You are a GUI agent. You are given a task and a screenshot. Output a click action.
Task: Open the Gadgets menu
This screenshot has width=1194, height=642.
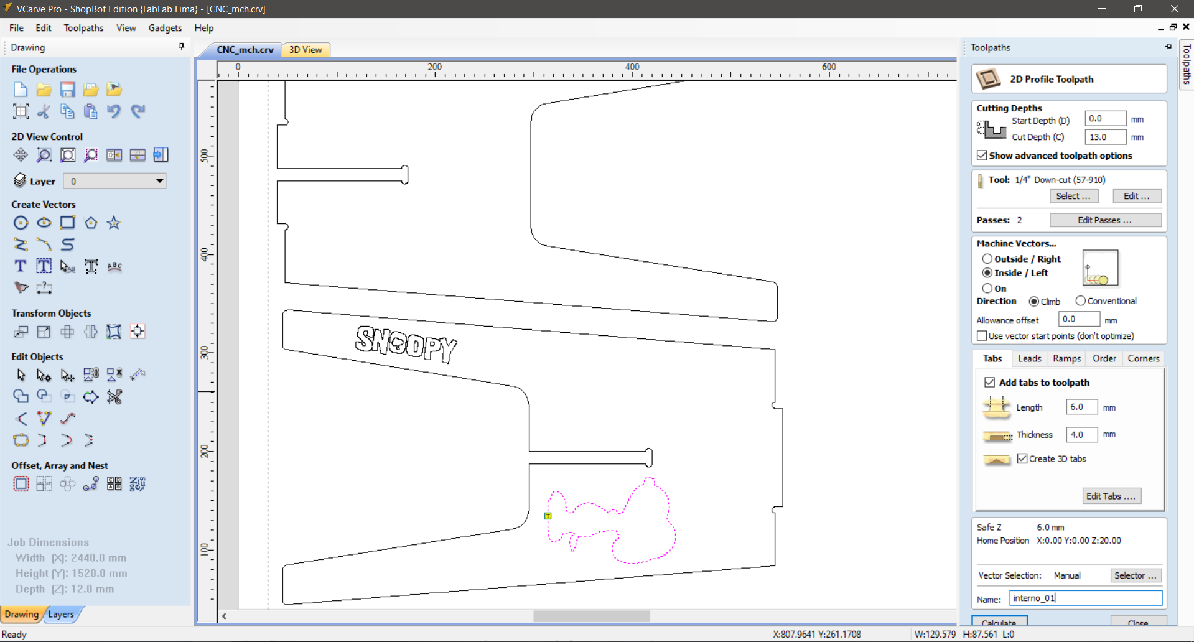165,28
